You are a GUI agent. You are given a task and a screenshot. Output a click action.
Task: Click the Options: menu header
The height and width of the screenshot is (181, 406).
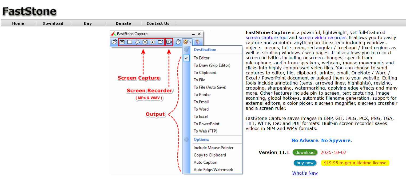click(x=201, y=140)
